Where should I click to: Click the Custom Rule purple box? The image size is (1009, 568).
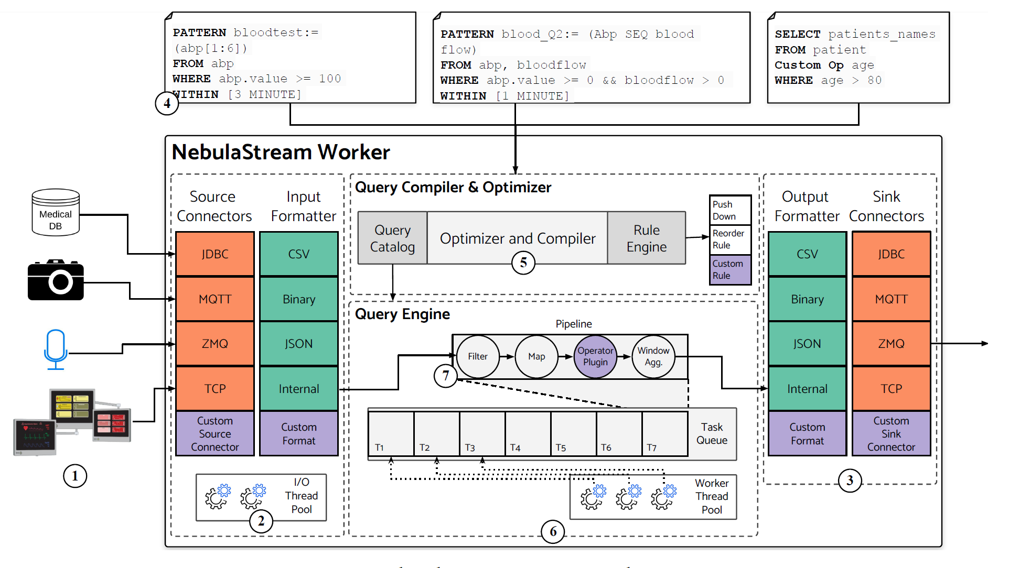pos(729,269)
